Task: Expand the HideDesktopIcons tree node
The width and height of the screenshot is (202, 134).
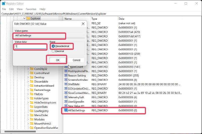Action: coord(28,102)
